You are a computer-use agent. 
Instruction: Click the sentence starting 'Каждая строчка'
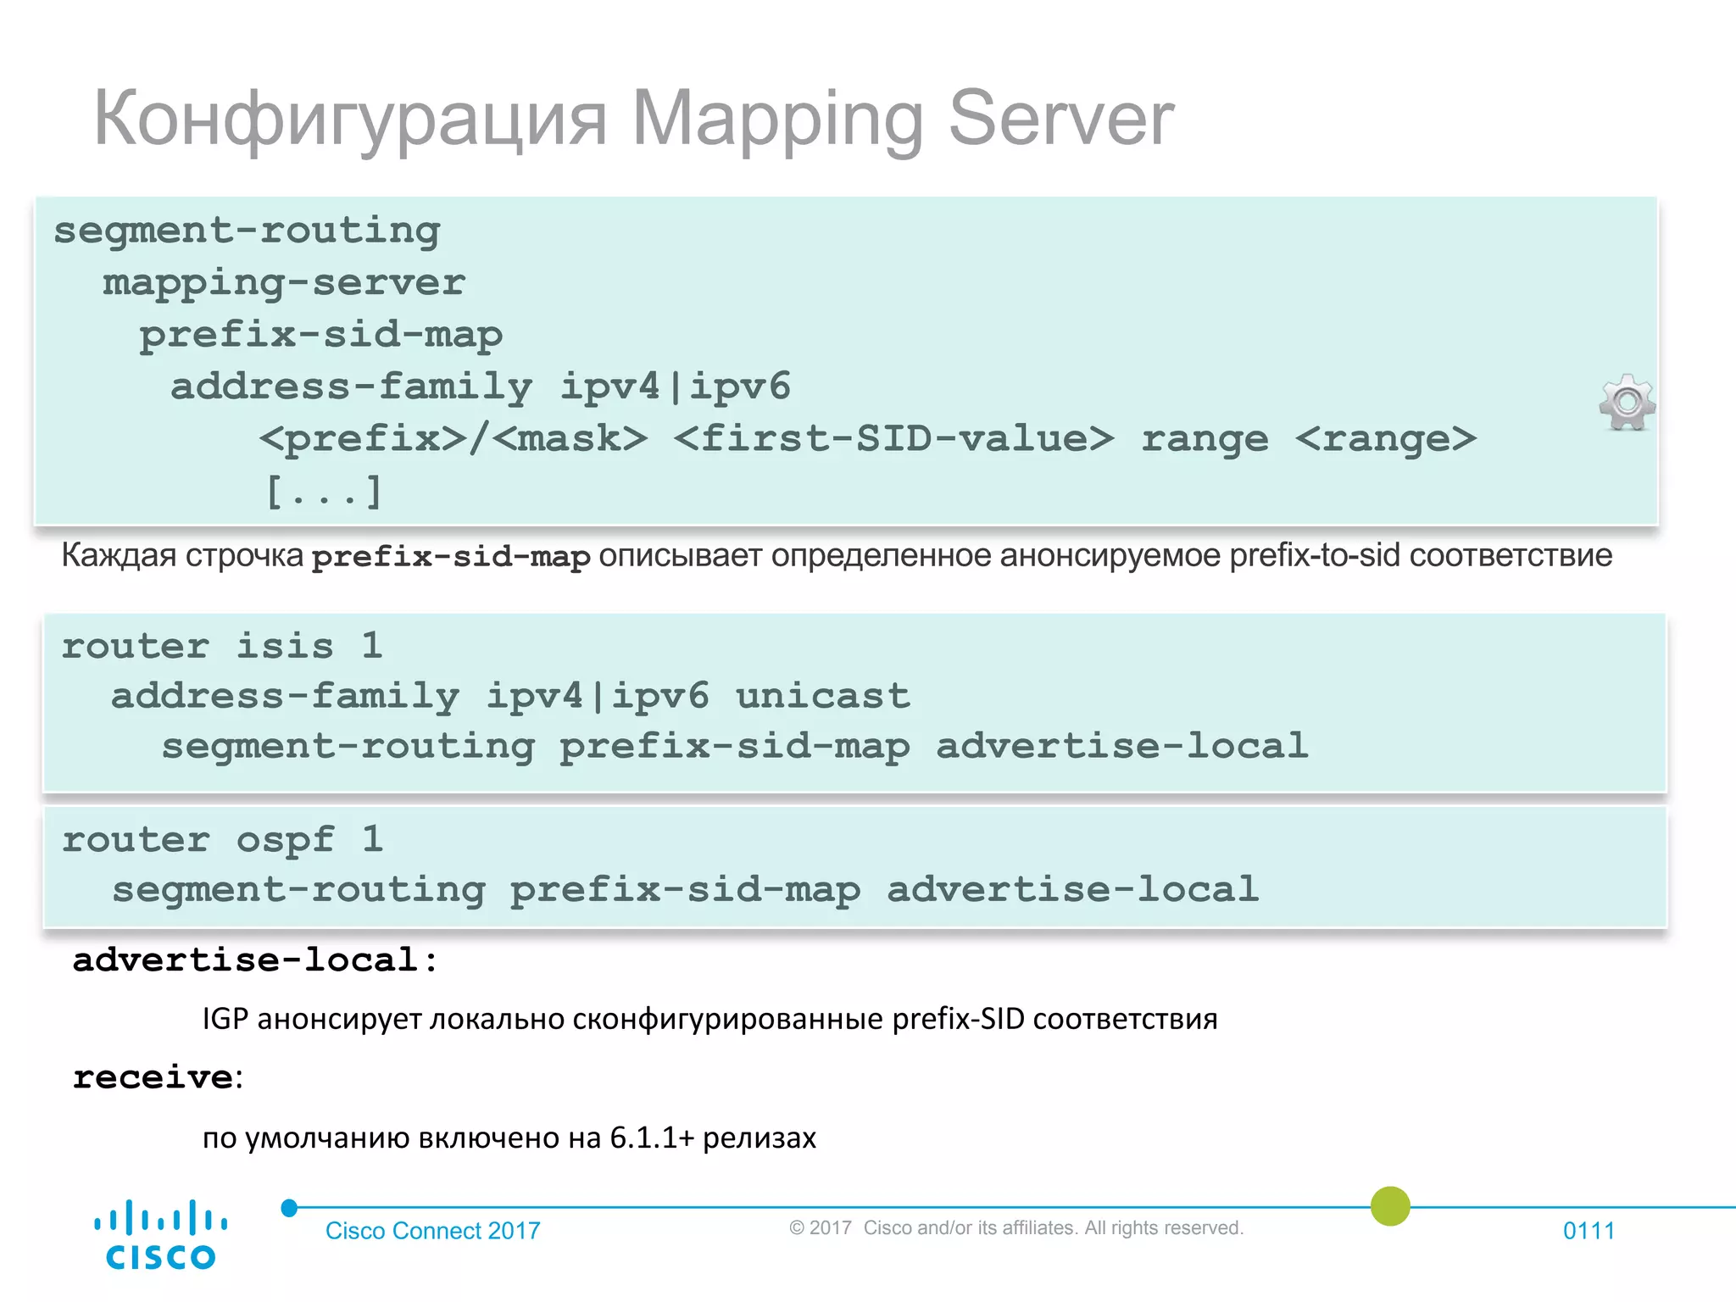coord(837,556)
